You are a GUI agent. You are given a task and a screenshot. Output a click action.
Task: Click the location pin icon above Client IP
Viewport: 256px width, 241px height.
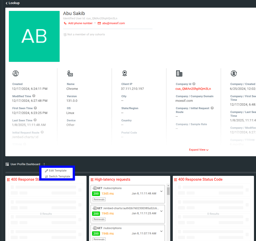pyautogui.click(x=125, y=73)
